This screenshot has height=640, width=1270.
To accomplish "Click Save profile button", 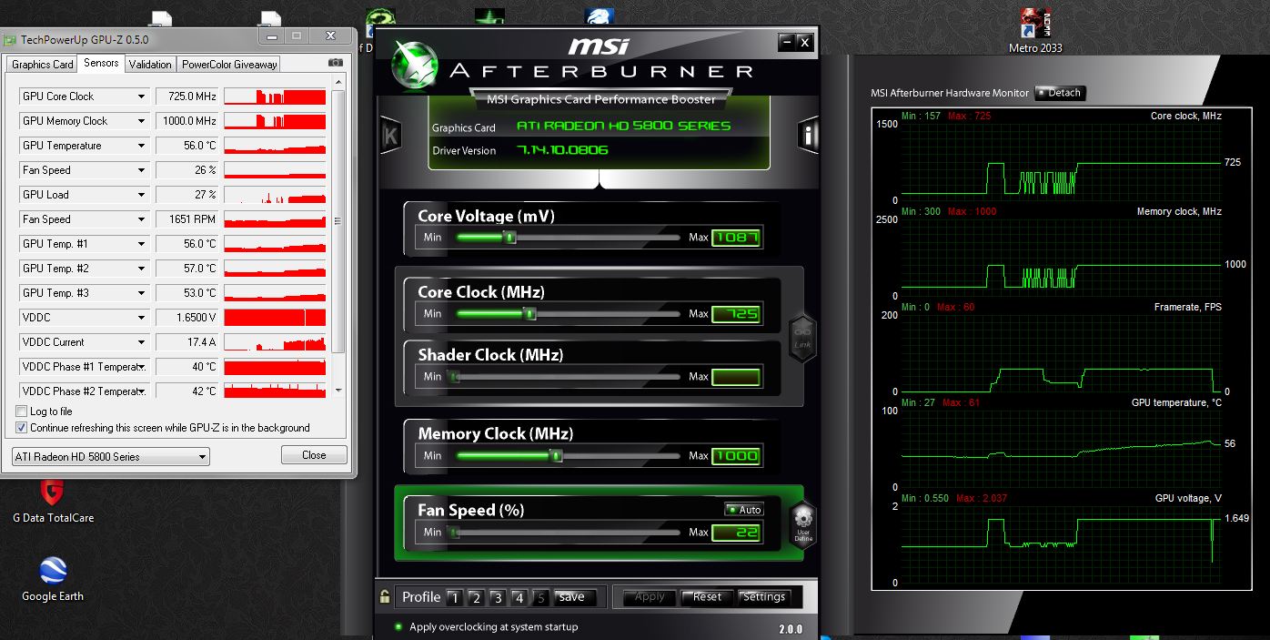I will coord(575,597).
